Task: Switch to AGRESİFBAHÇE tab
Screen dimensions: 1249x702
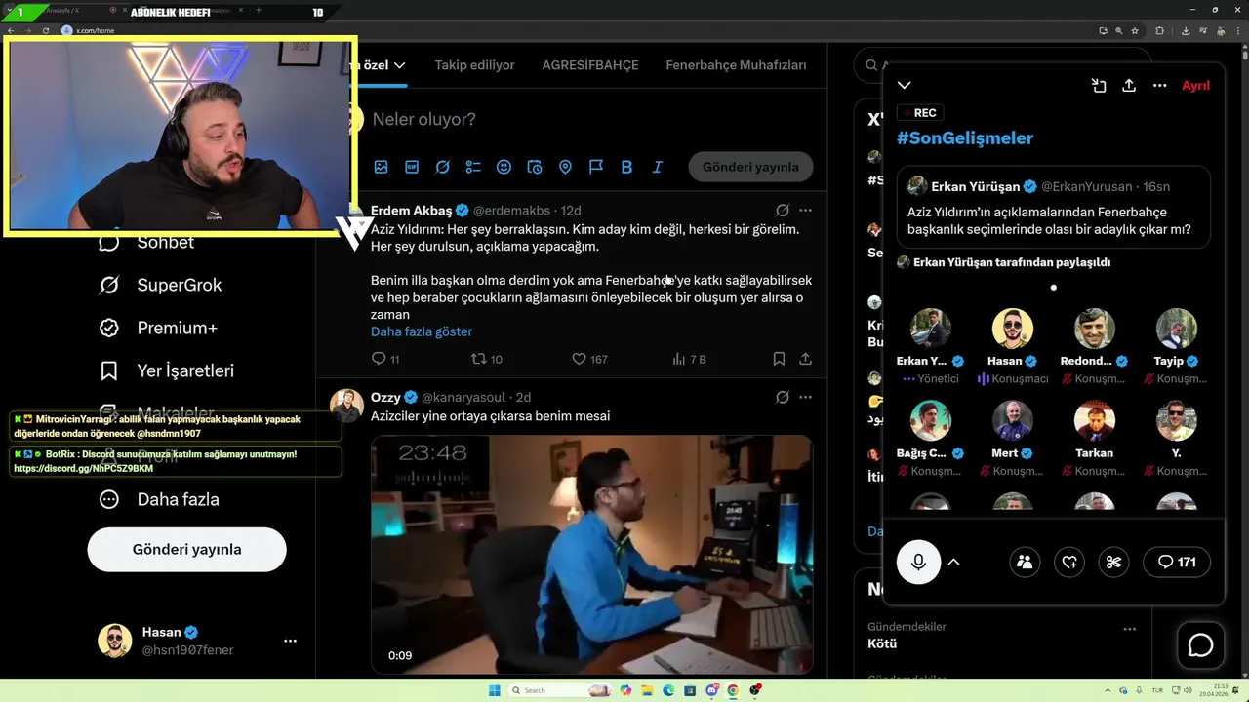Action: [590, 65]
